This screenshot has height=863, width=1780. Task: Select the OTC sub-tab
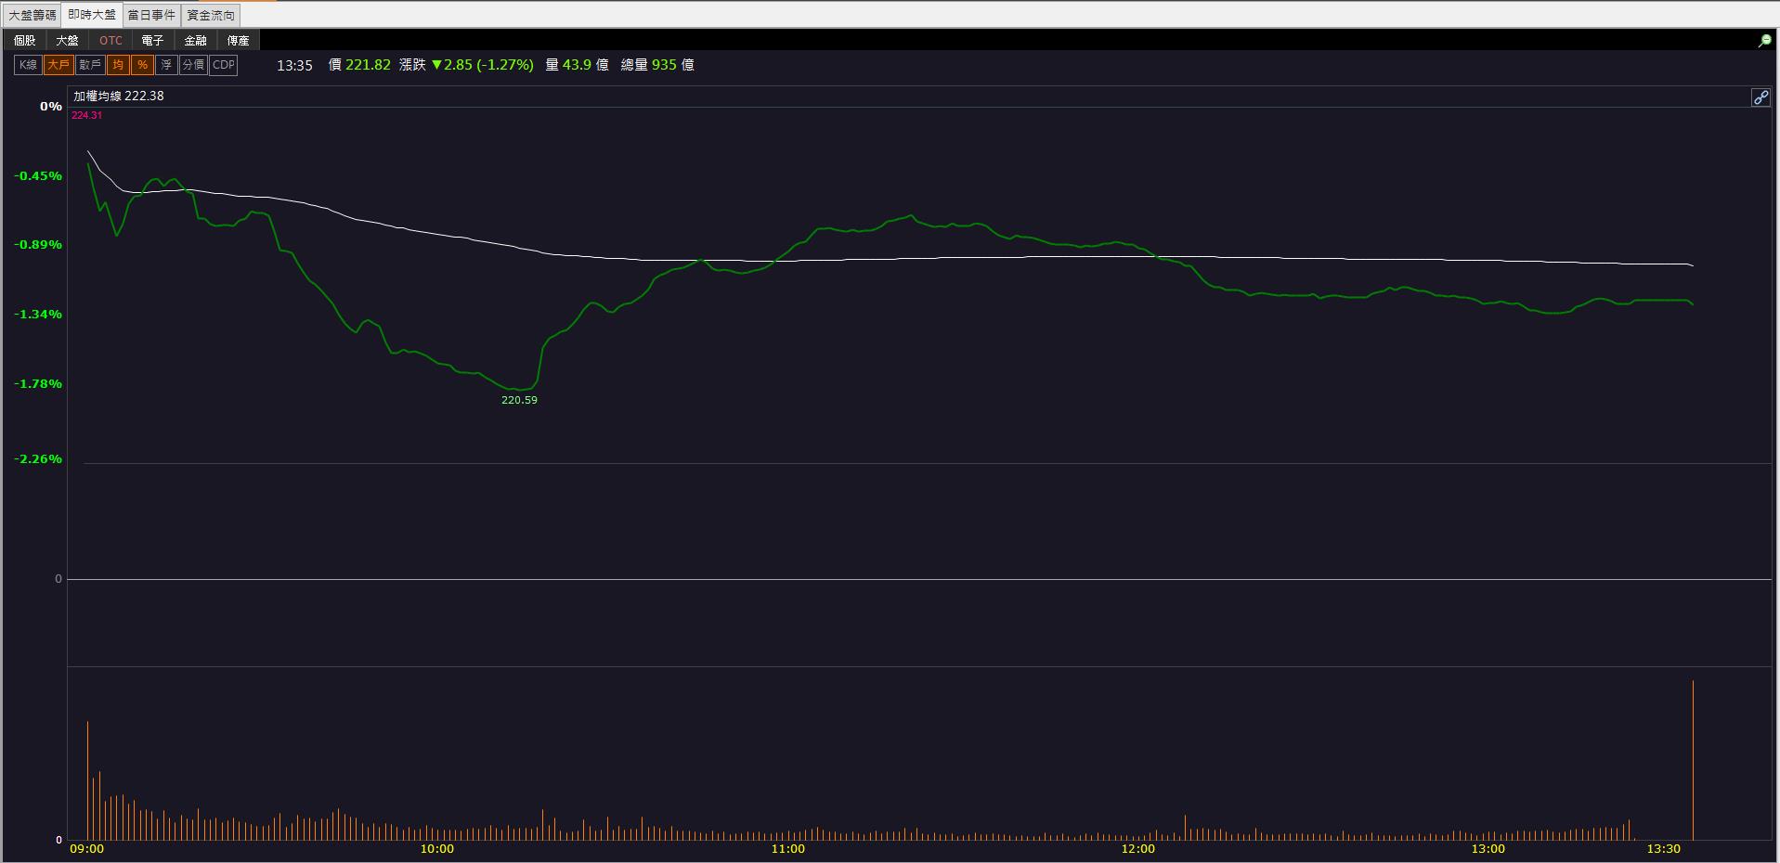pyautogui.click(x=110, y=41)
